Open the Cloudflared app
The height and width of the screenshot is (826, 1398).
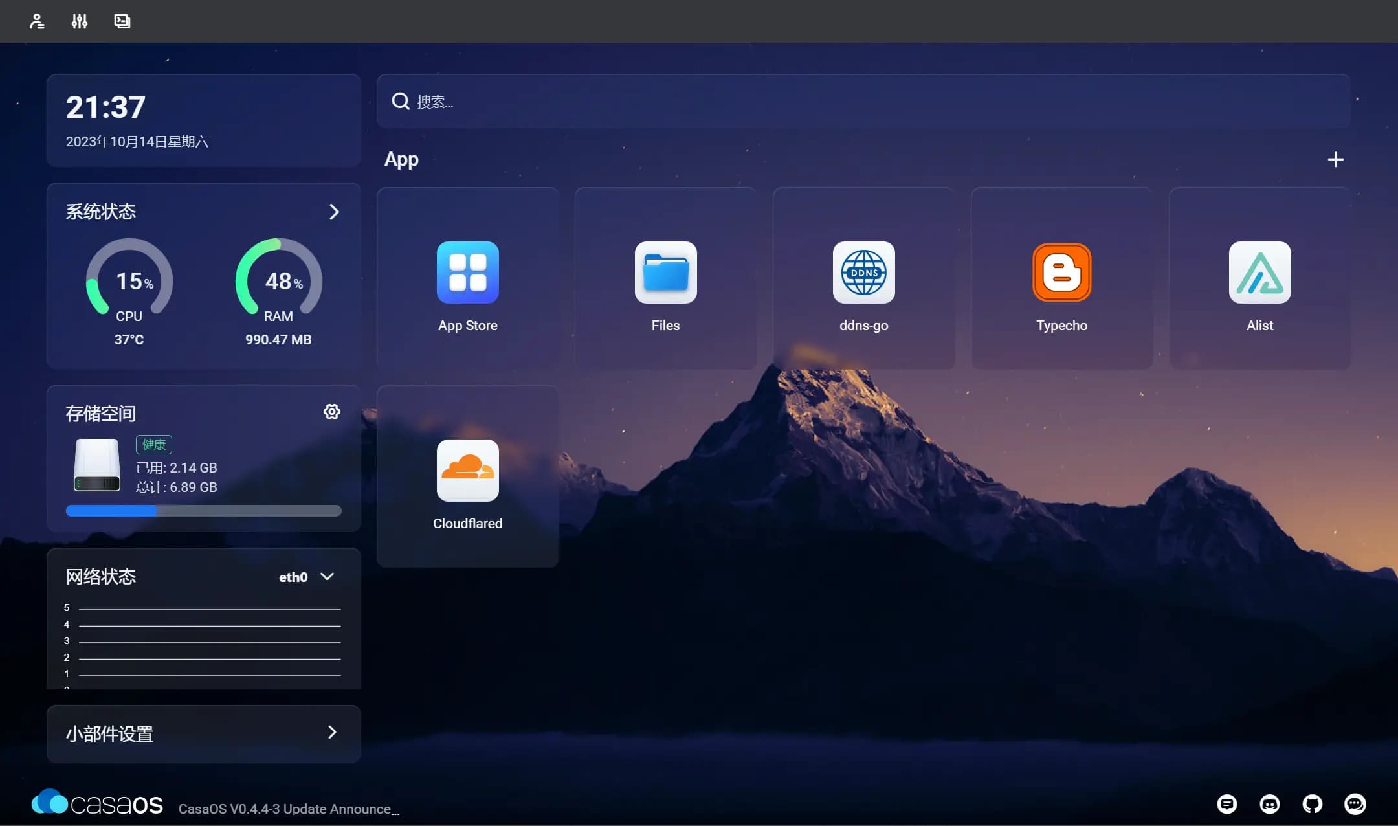click(x=468, y=471)
